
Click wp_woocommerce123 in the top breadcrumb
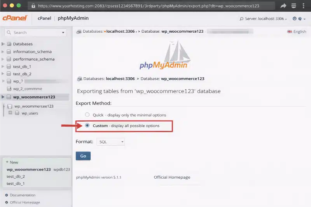tap(182, 31)
